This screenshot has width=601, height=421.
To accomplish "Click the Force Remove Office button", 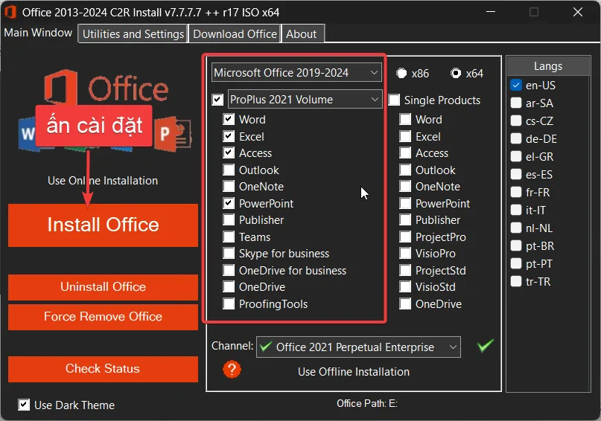I will click(x=103, y=317).
